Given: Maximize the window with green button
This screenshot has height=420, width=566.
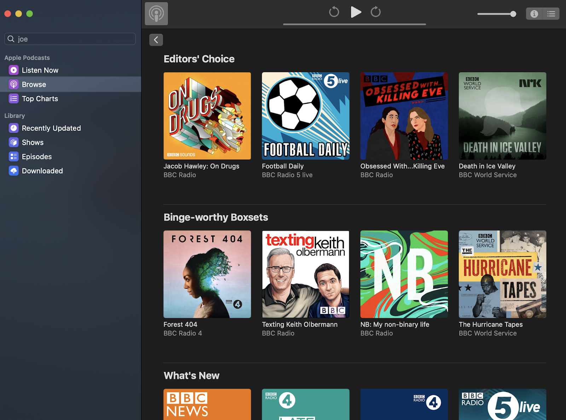Looking at the screenshot, I should pyautogui.click(x=30, y=14).
